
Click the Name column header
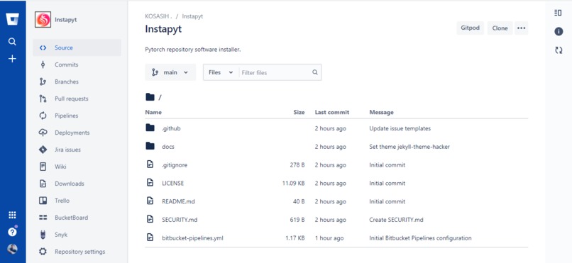[153, 112]
